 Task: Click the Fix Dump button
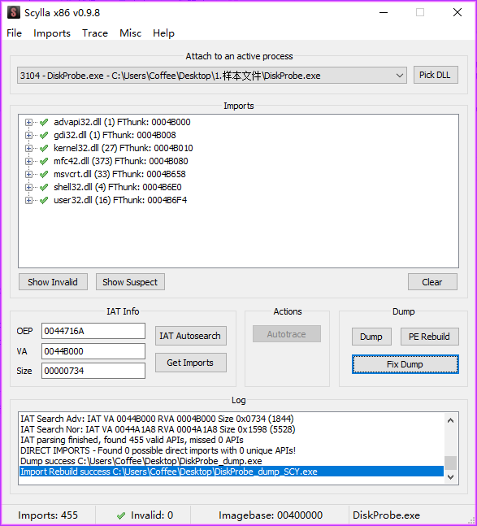pos(405,364)
